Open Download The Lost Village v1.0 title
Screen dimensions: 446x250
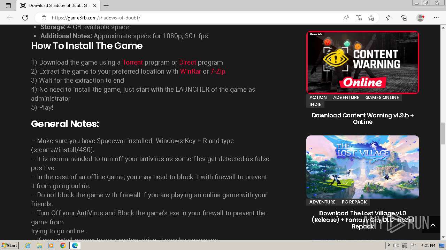point(363,220)
